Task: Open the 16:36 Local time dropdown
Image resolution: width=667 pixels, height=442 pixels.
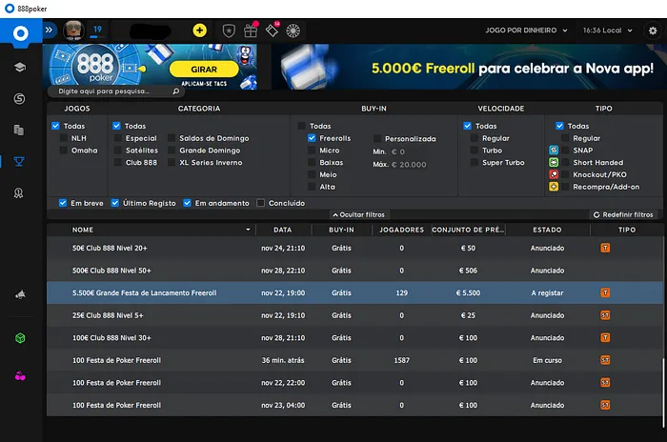Action: click(608, 30)
